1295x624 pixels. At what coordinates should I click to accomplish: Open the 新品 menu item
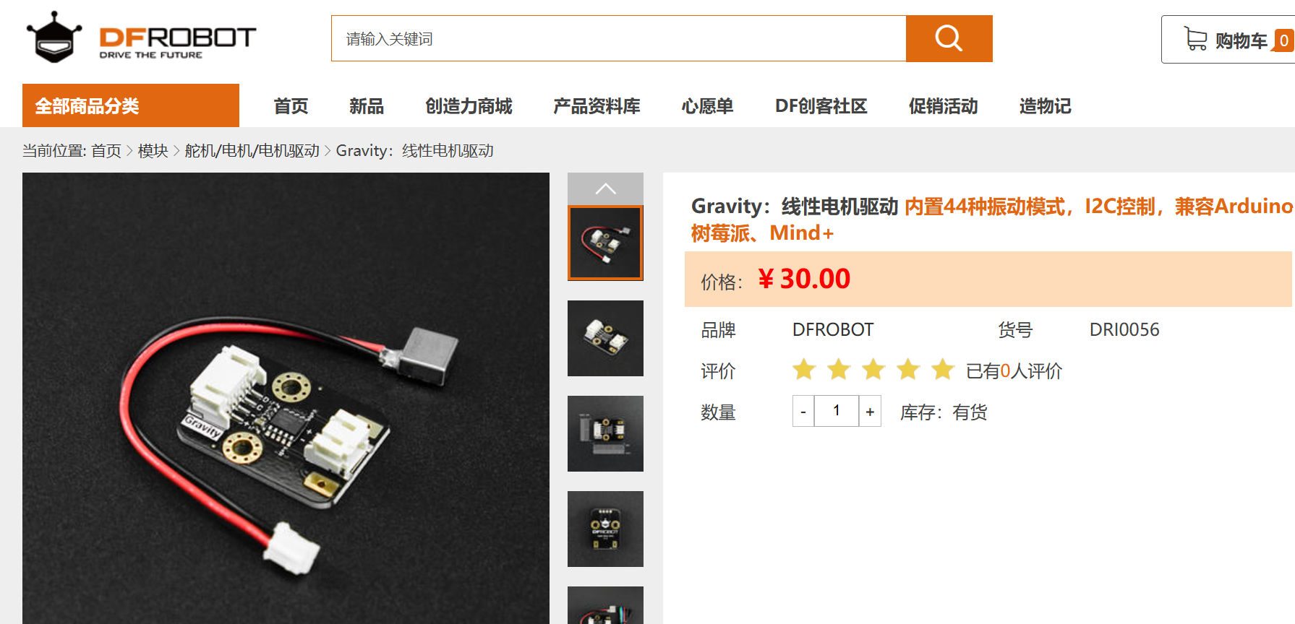(x=367, y=106)
